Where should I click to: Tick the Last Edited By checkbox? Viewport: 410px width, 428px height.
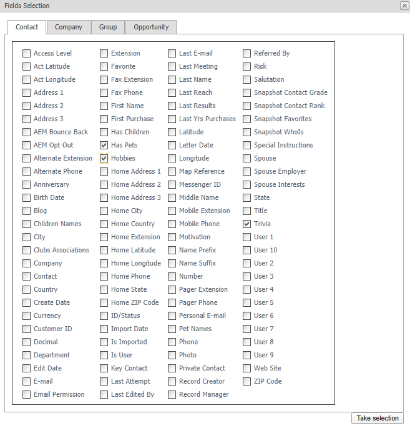pos(104,394)
